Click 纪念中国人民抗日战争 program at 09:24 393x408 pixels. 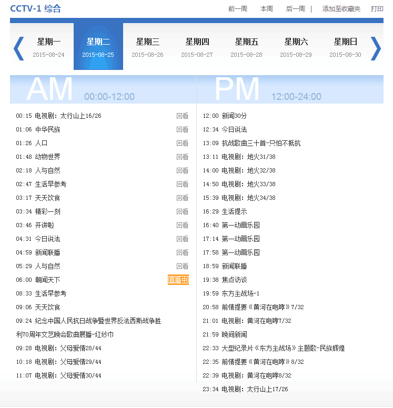pyautogui.click(x=88, y=328)
